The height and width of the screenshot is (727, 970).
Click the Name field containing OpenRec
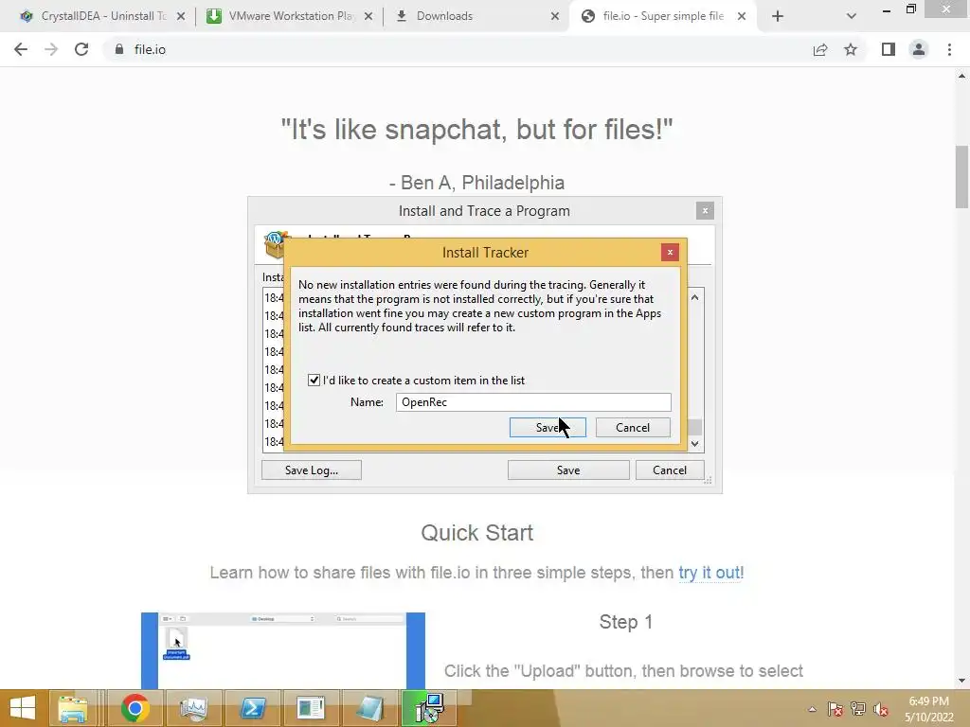pyautogui.click(x=533, y=402)
